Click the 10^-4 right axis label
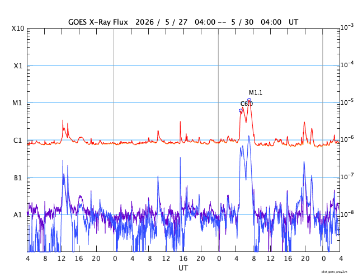358x280 pixels. click(347, 65)
